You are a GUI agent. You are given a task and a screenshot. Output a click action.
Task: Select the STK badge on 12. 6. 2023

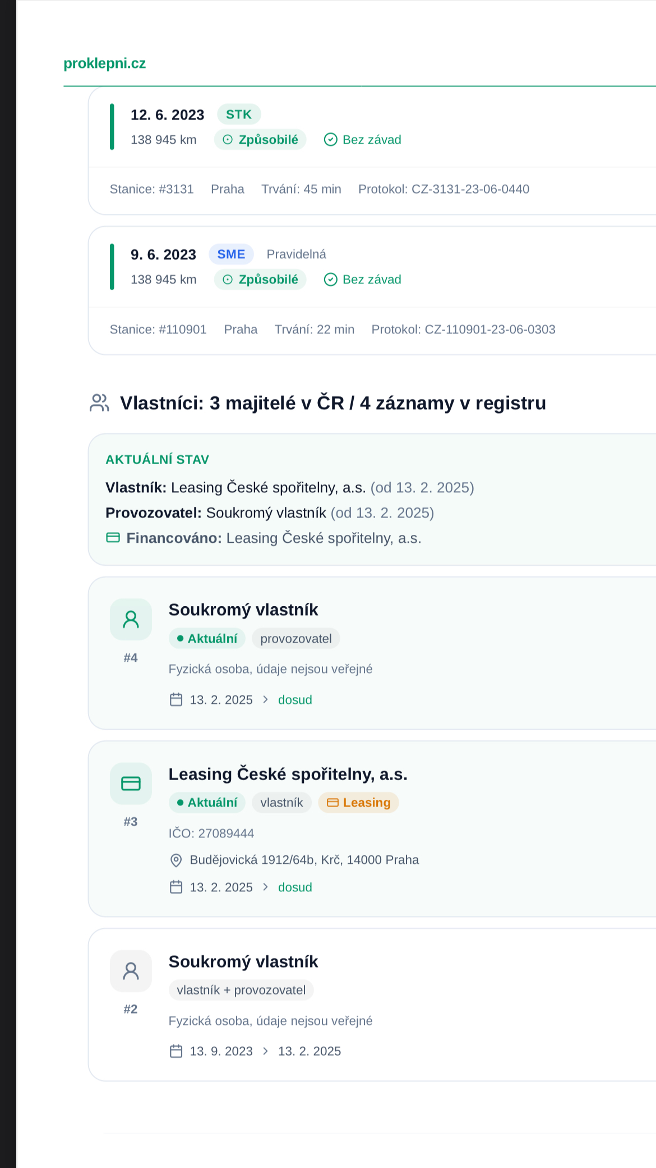pos(239,114)
